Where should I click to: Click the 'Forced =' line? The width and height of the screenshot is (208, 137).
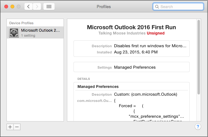(127, 106)
